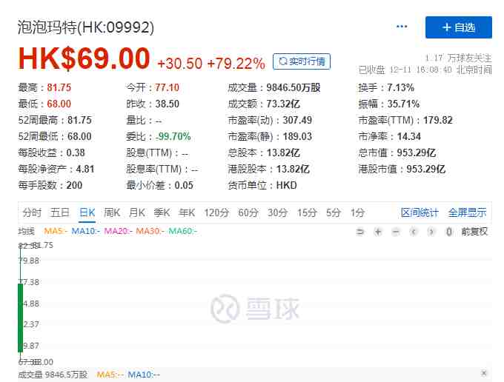Move the chart right with the arrow icon
Screen dimensions: 504x382
pos(431,232)
